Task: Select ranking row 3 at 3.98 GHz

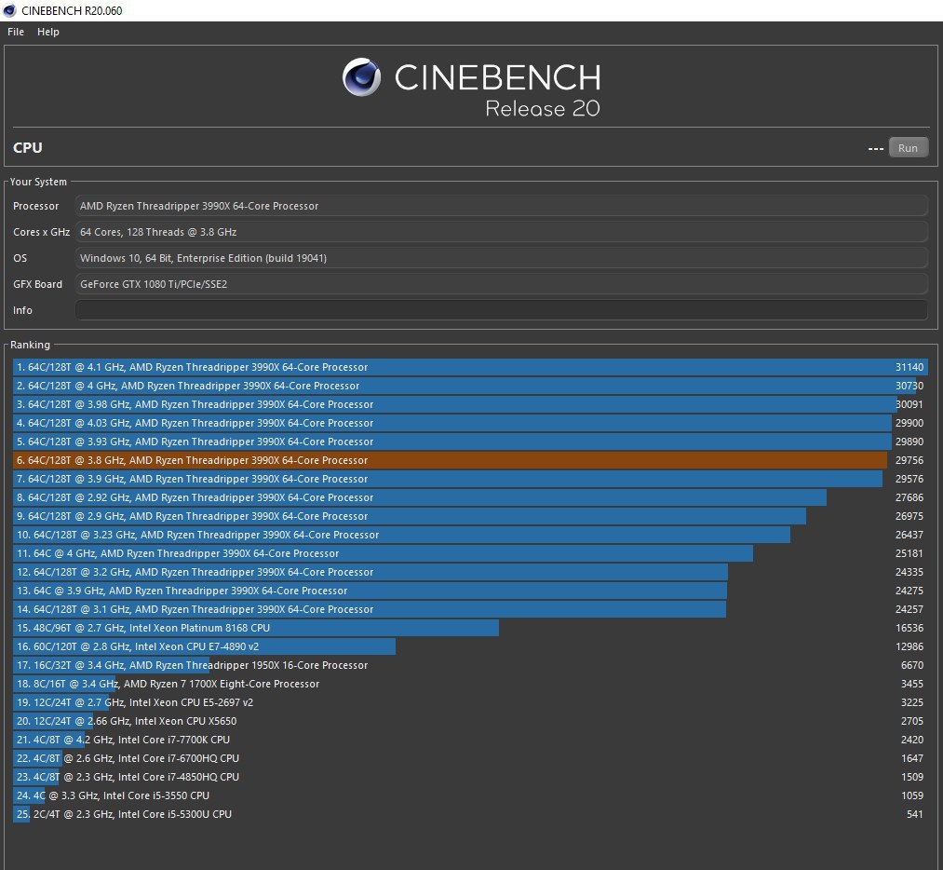Action: tap(470, 404)
